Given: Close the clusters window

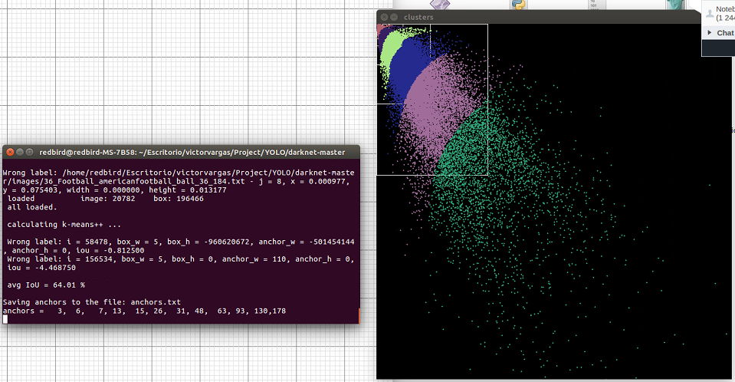Looking at the screenshot, I should pyautogui.click(x=384, y=17).
